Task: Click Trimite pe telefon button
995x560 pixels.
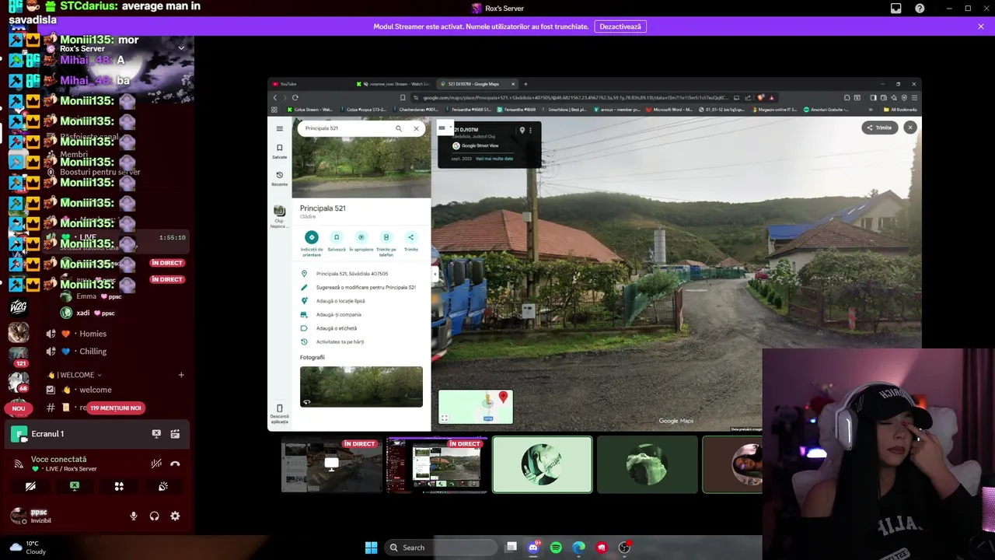Action: coord(386,243)
